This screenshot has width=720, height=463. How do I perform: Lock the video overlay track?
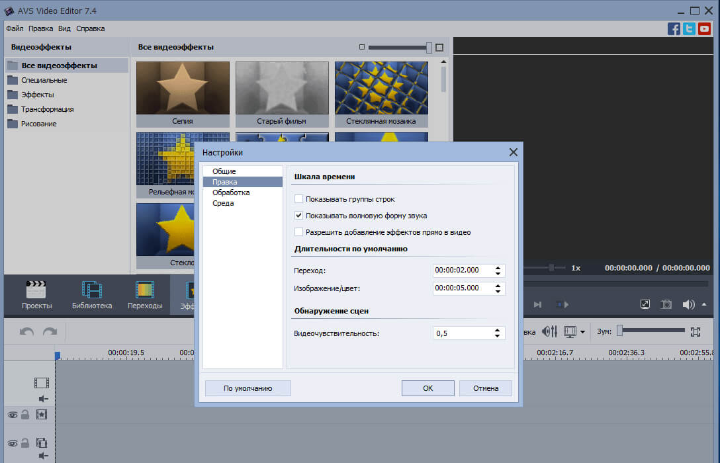tap(25, 442)
